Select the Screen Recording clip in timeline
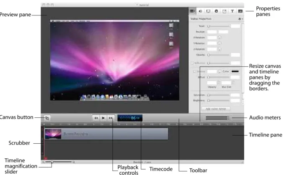Screen dimensions: 284x175 (x=106, y=134)
